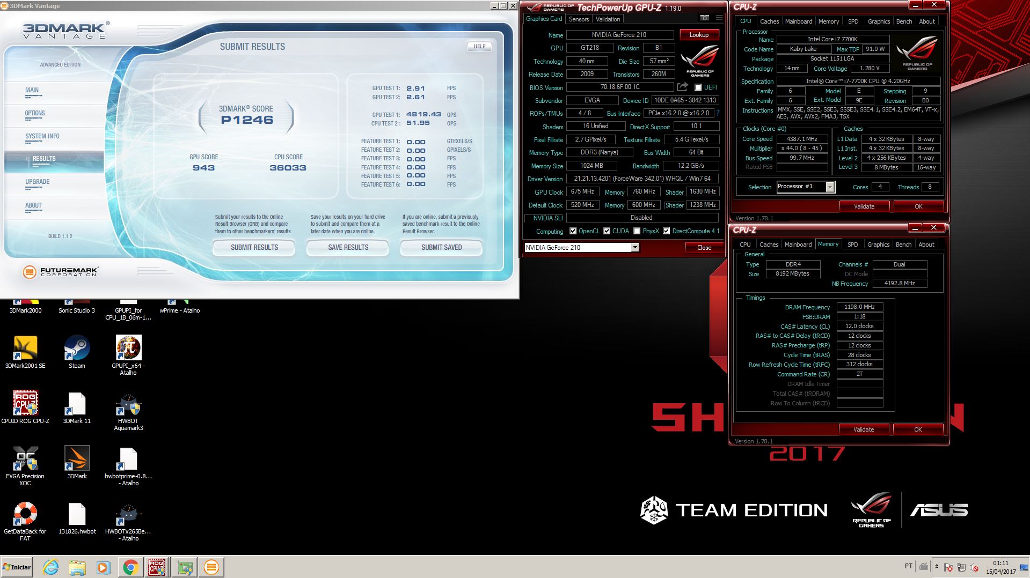Open the wPrime desktop shortcut
The width and height of the screenshot is (1030, 578).
tap(179, 308)
